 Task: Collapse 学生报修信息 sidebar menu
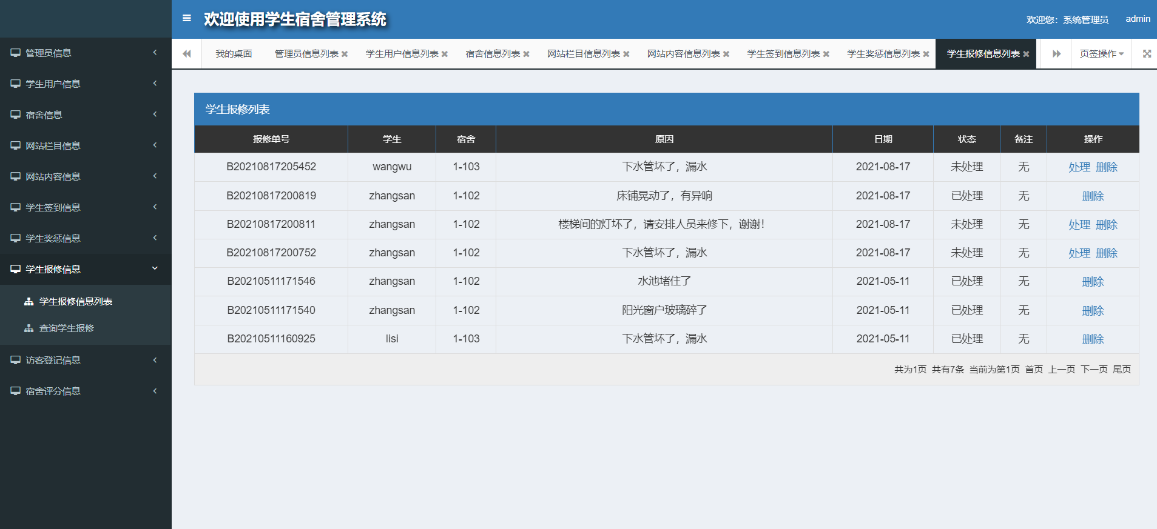[x=85, y=269]
